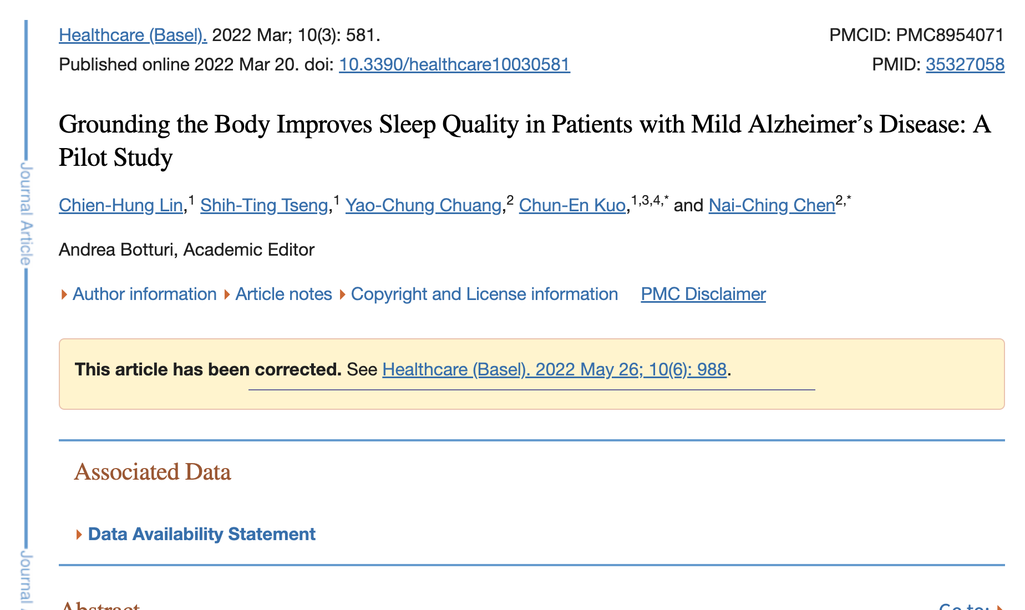Viewport: 1025px width, 610px height.
Task: Open Healthcare (Basel) journal link
Action: coord(133,35)
